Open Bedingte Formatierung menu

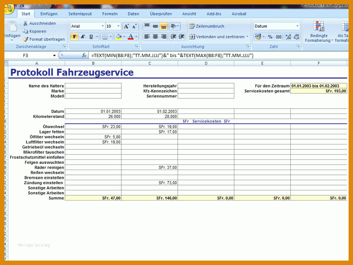pos(319,31)
